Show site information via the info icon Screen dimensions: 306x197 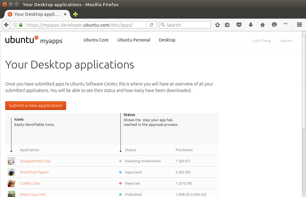pos(15,25)
